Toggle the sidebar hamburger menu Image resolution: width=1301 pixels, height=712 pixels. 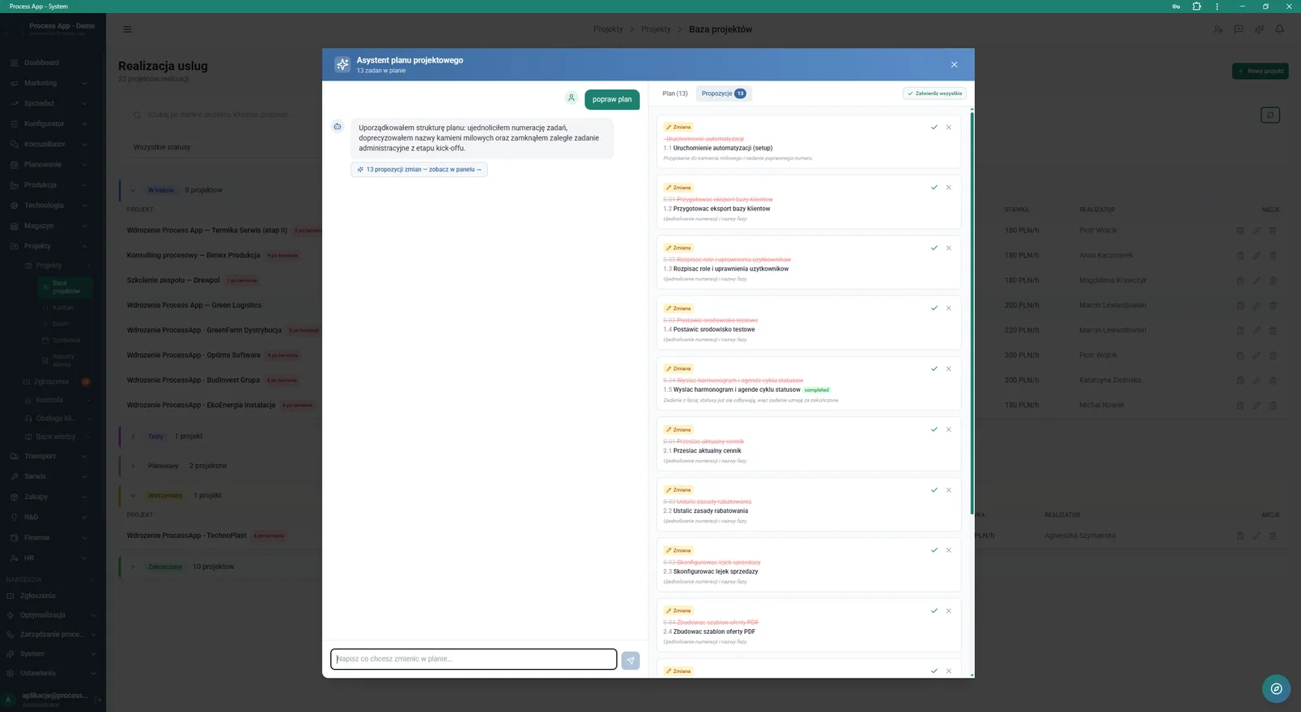point(127,29)
